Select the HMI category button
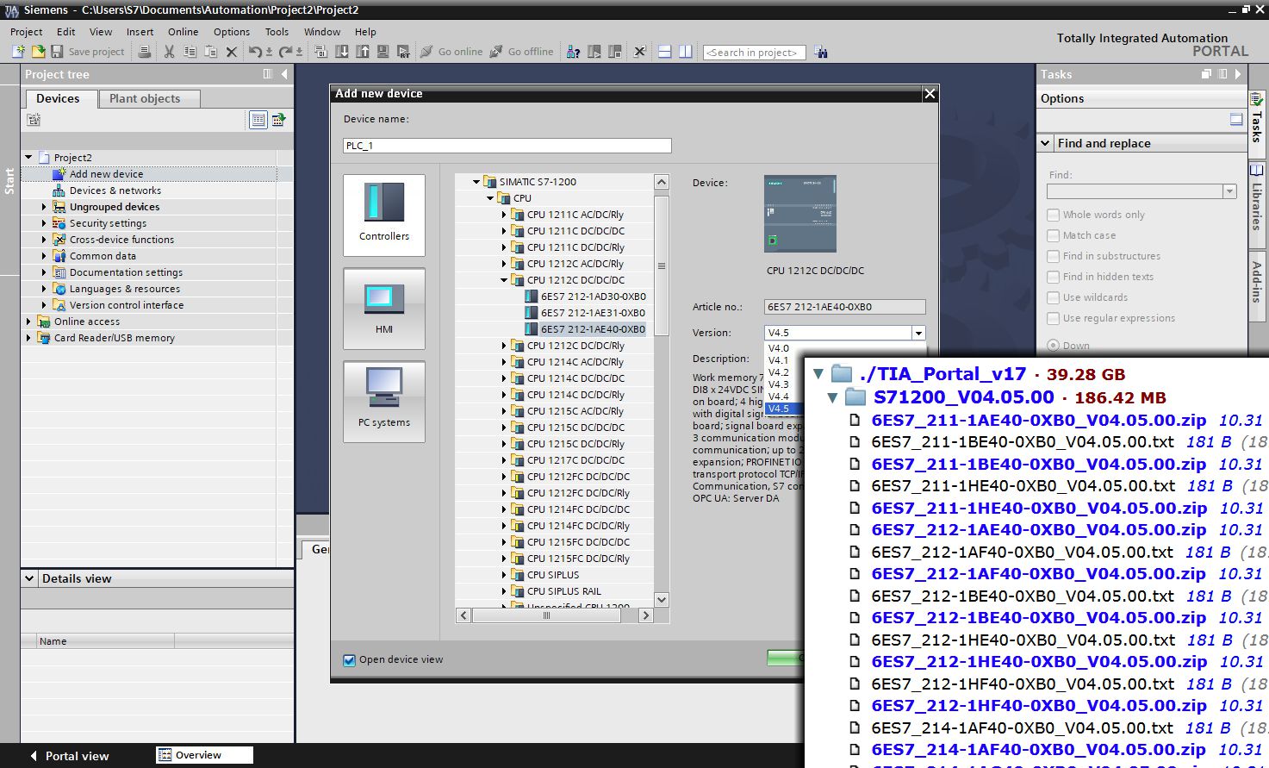1269x768 pixels. [383, 309]
